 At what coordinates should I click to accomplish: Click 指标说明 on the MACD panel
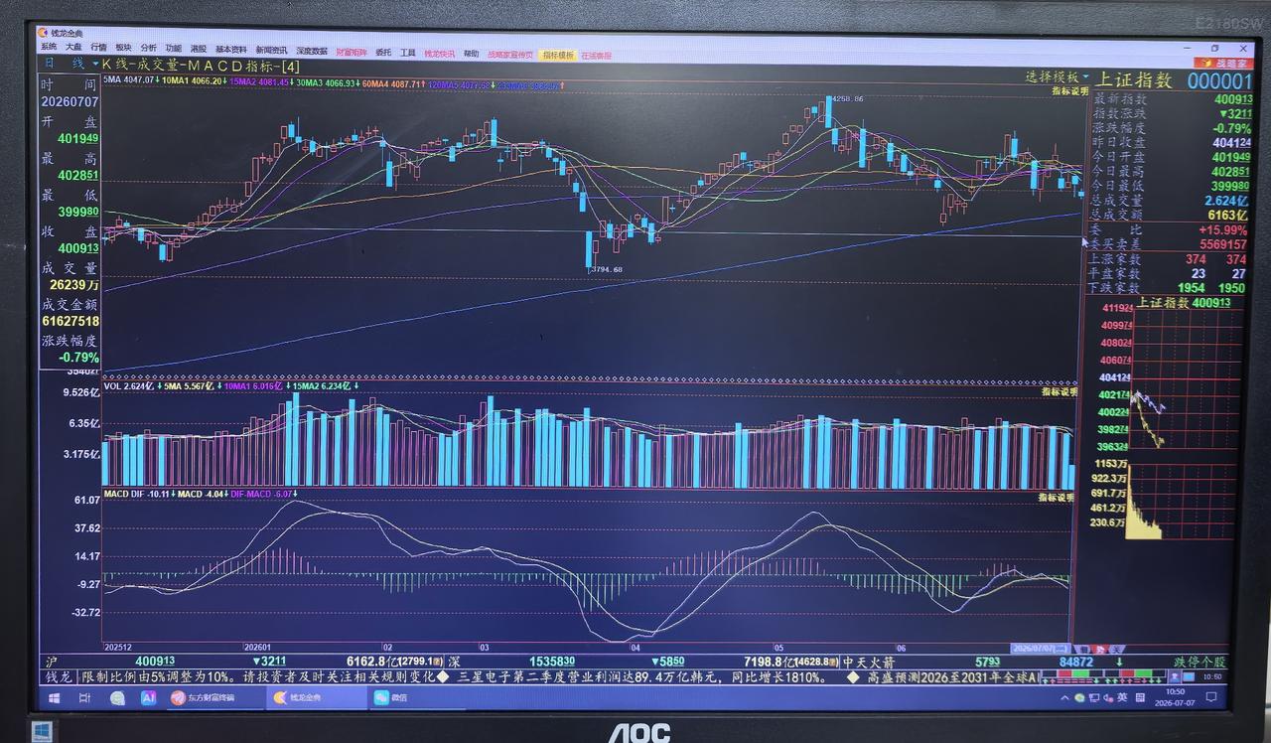(x=1057, y=497)
